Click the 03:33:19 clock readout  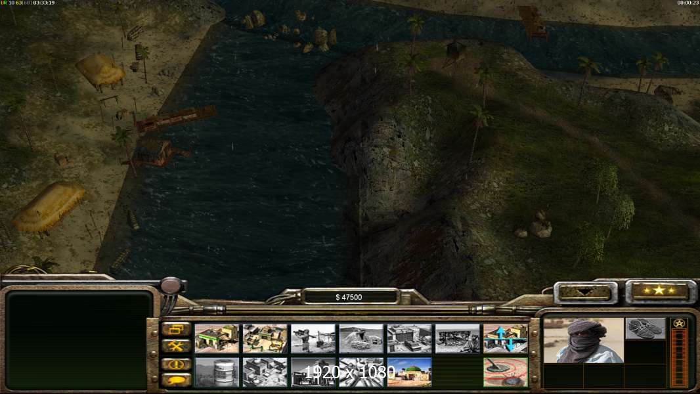tap(44, 3)
